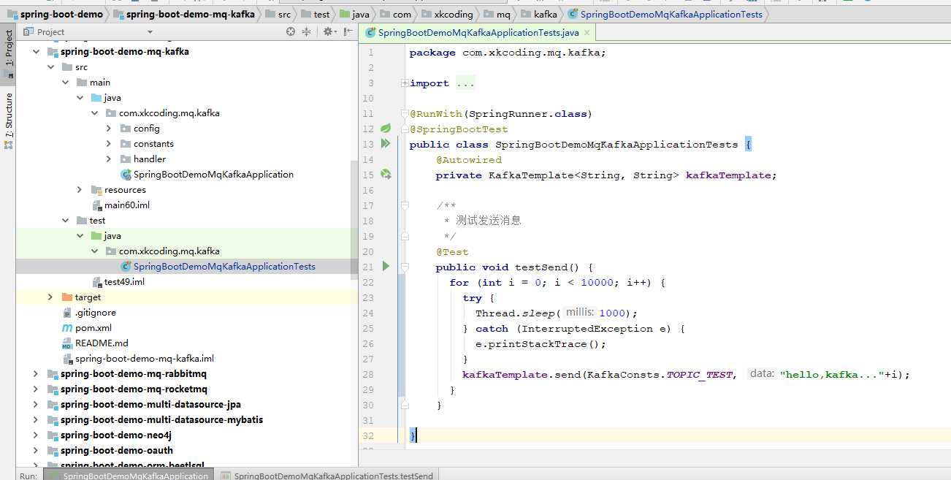The image size is (951, 480).
Task: Expand the constants package node
Action: click(x=109, y=144)
